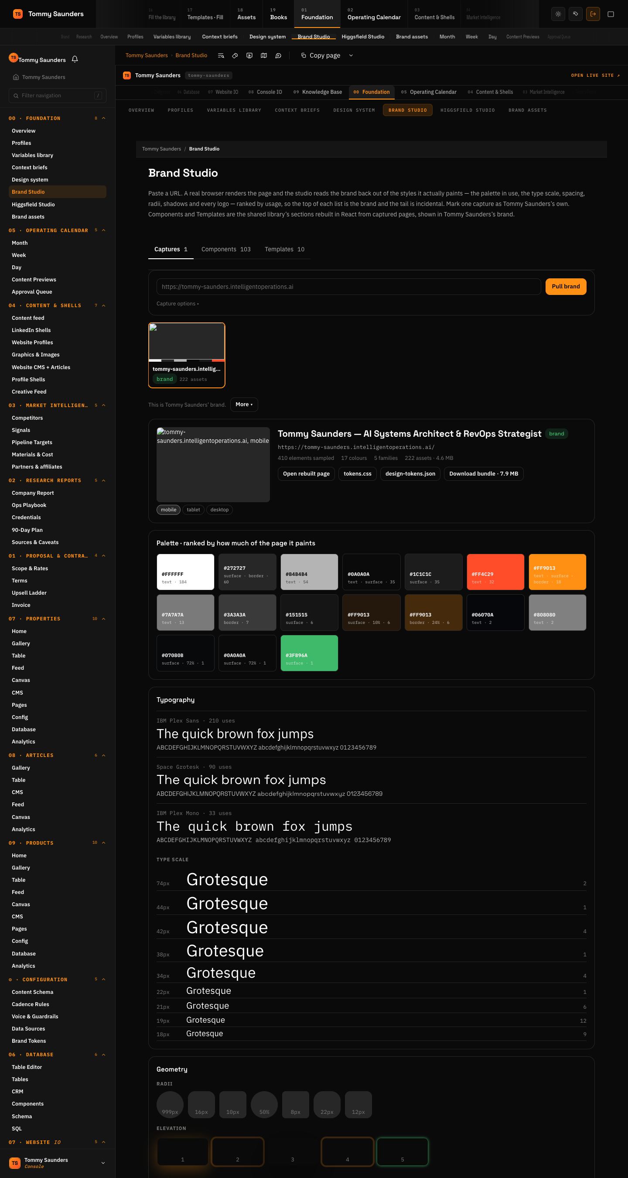Expand the Capture options disclosure
The image size is (628, 1178).
click(x=178, y=304)
